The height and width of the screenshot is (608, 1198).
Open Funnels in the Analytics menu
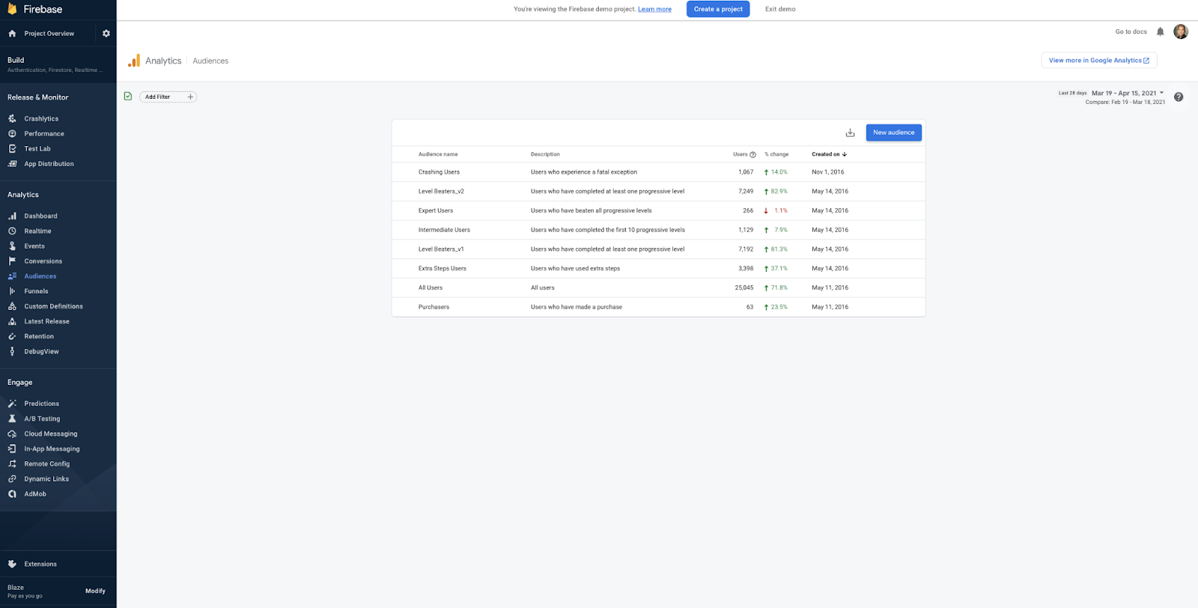click(36, 291)
